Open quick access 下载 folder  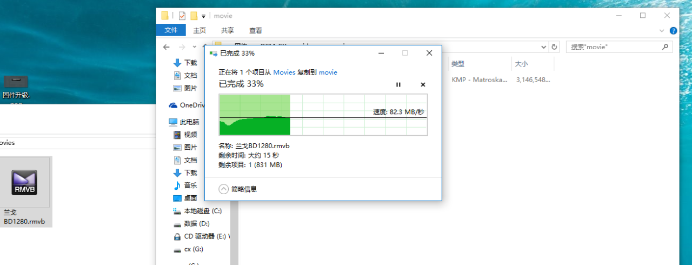[x=185, y=63]
